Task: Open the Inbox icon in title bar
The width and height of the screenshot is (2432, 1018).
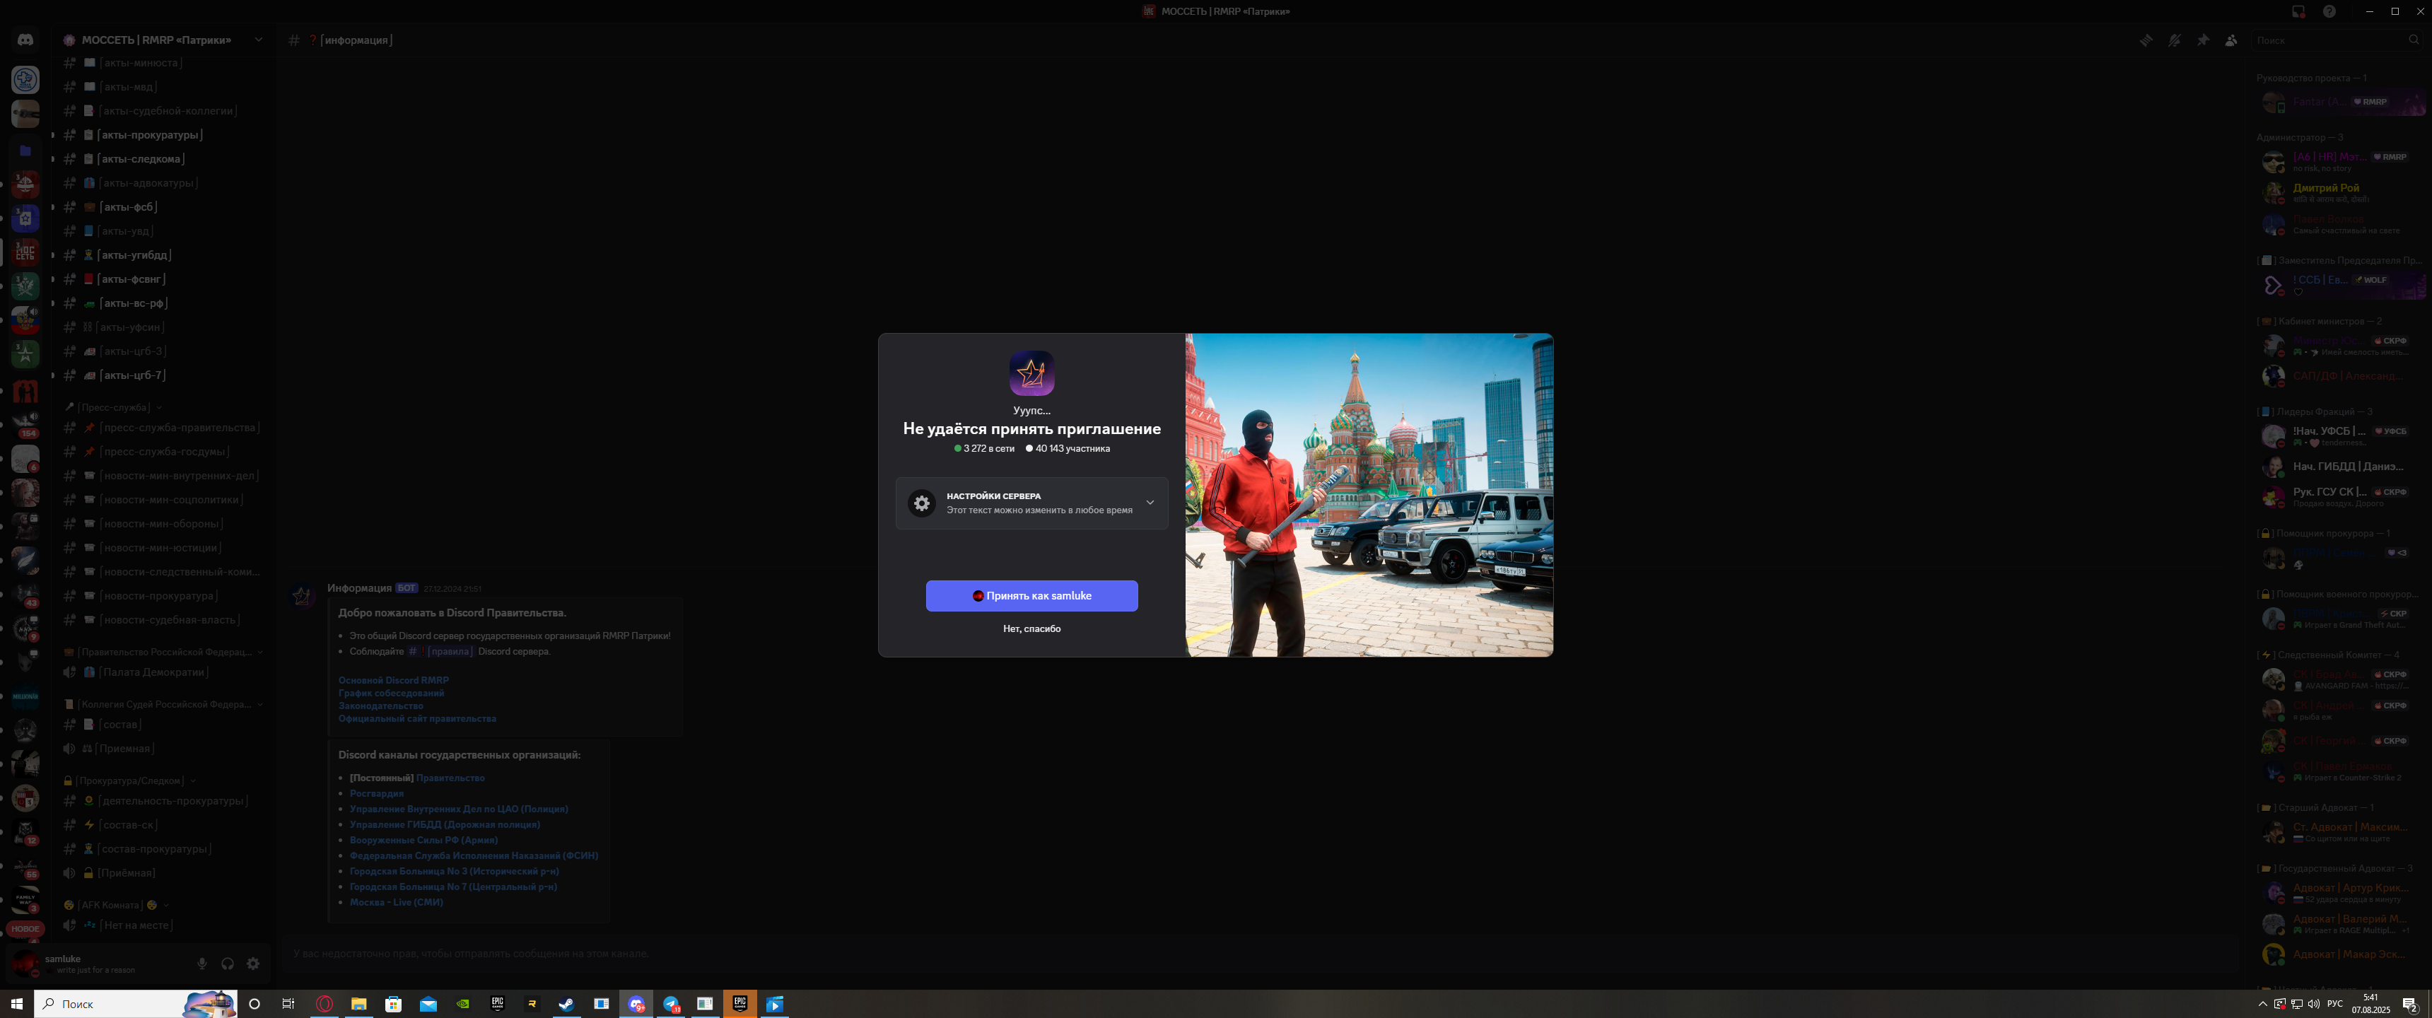Action: click(2298, 11)
